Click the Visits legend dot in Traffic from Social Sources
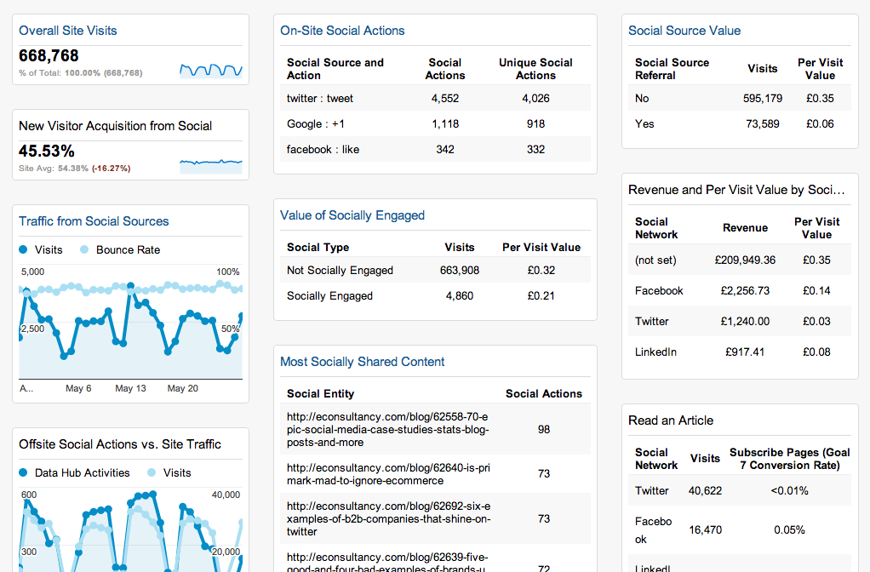870x572 pixels. 24,250
